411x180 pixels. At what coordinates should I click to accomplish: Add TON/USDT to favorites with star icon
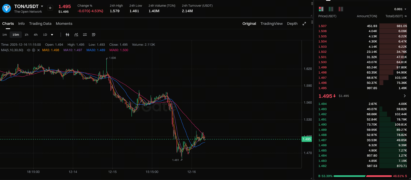(x=50, y=8)
